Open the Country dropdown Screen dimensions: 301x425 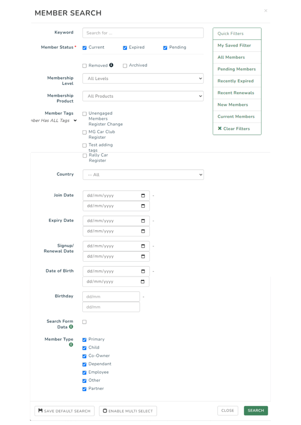tap(143, 175)
